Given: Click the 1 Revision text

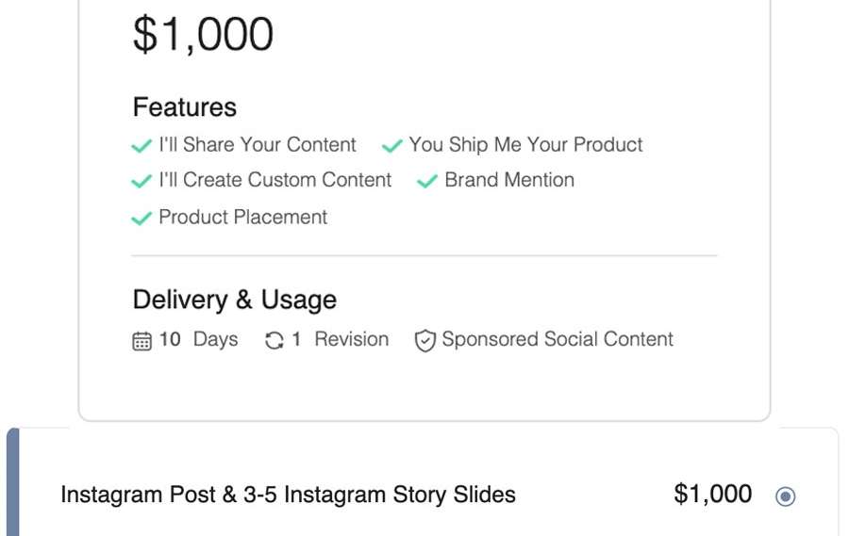Looking at the screenshot, I should pyautogui.click(x=340, y=339).
